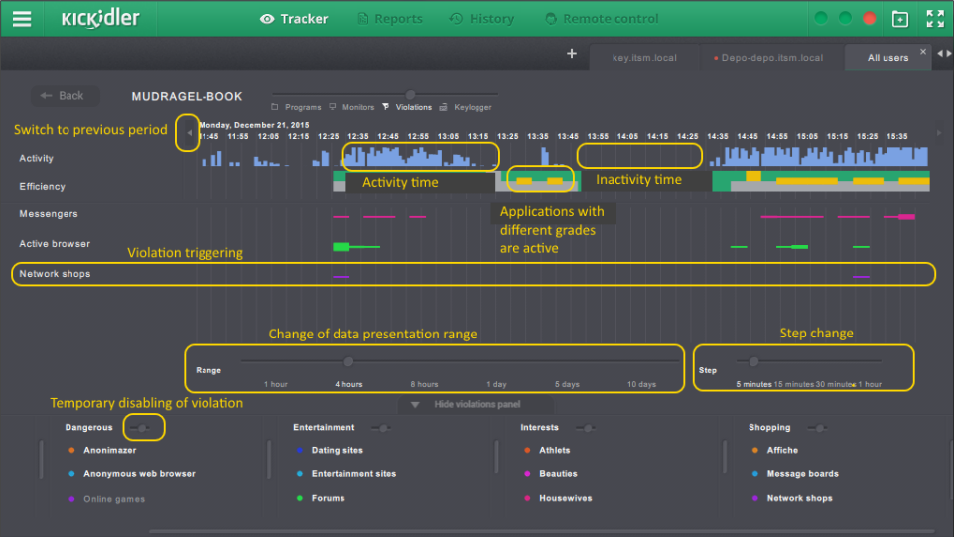The width and height of the screenshot is (955, 537).
Task: Open the hamburger menu
Action: tap(22, 19)
